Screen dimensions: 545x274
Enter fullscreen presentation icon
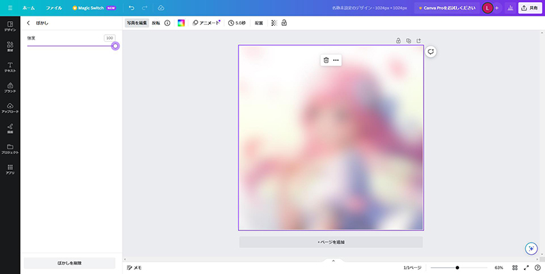pyautogui.click(x=526, y=268)
